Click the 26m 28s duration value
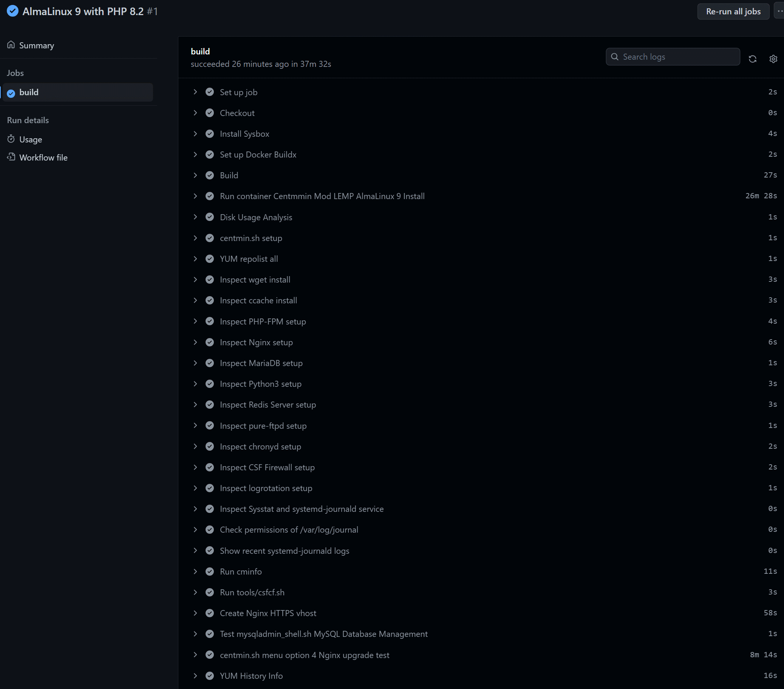This screenshot has height=689, width=784. pos(761,196)
